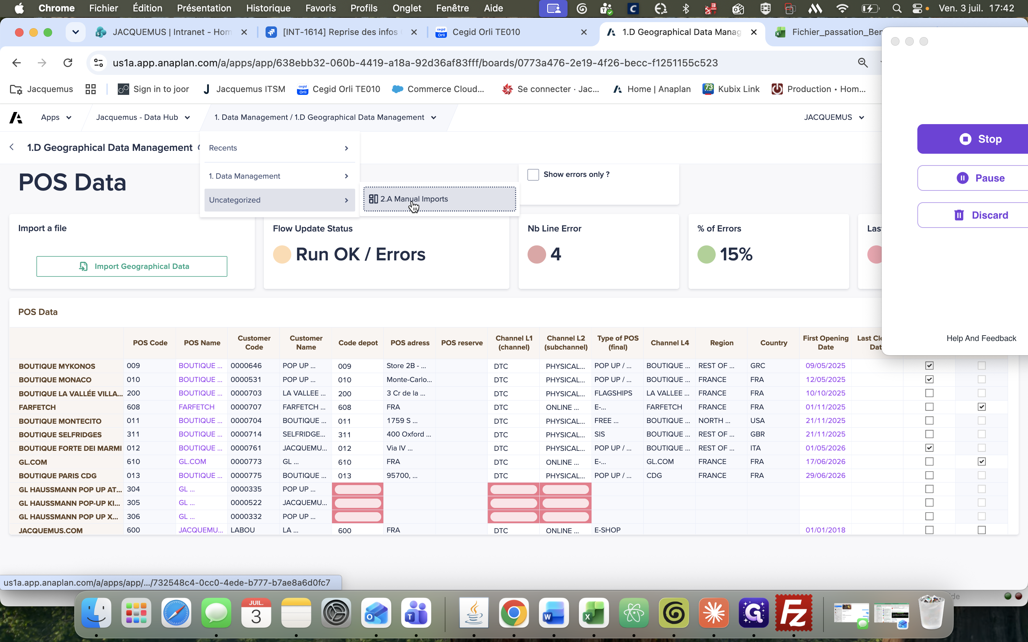Open the Finder icon in the dock
The height and width of the screenshot is (642, 1028).
tap(96, 613)
